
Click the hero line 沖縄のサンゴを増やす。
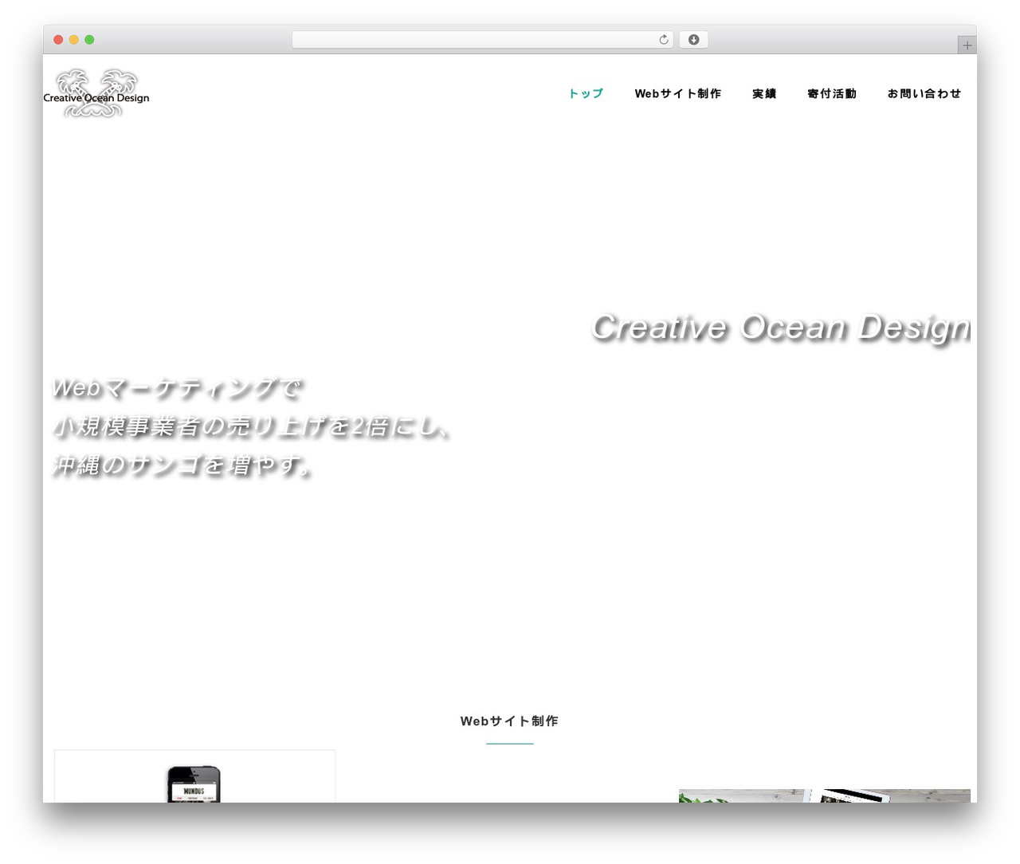[x=182, y=465]
